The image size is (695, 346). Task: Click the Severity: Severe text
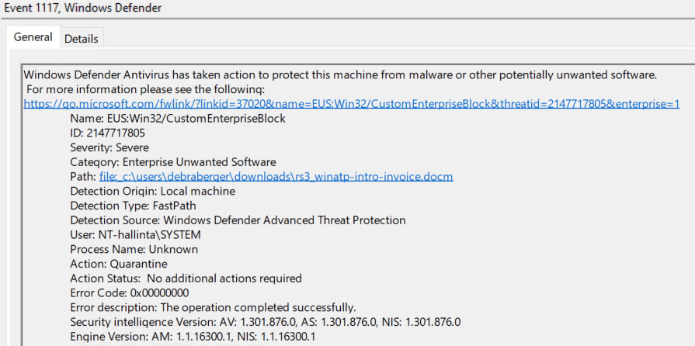point(109,147)
